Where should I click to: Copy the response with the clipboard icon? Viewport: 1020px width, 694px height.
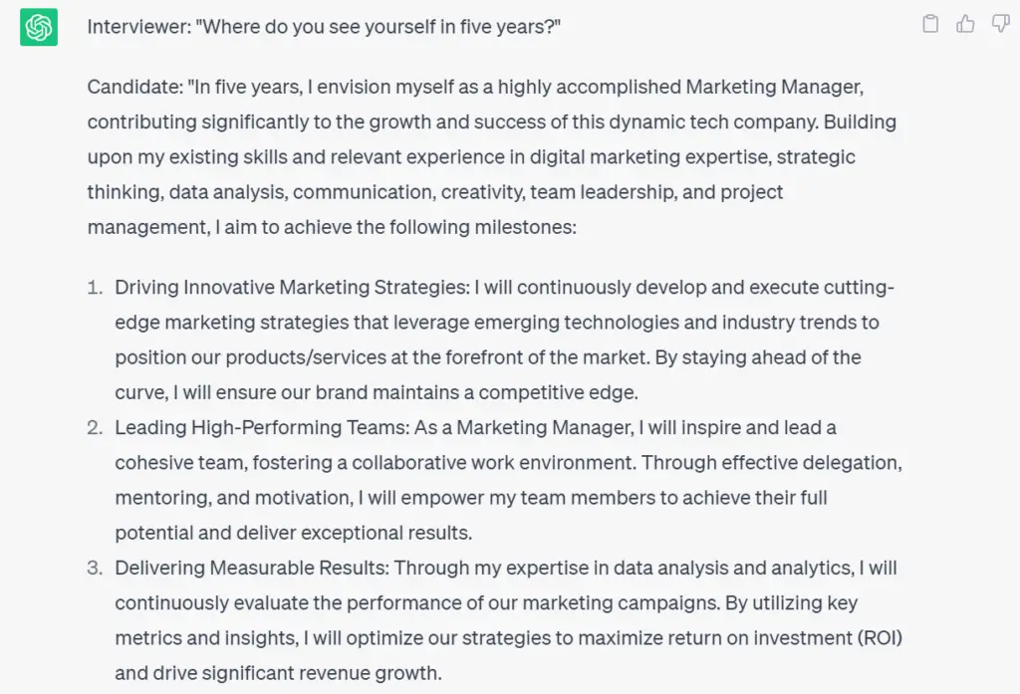[x=930, y=24]
